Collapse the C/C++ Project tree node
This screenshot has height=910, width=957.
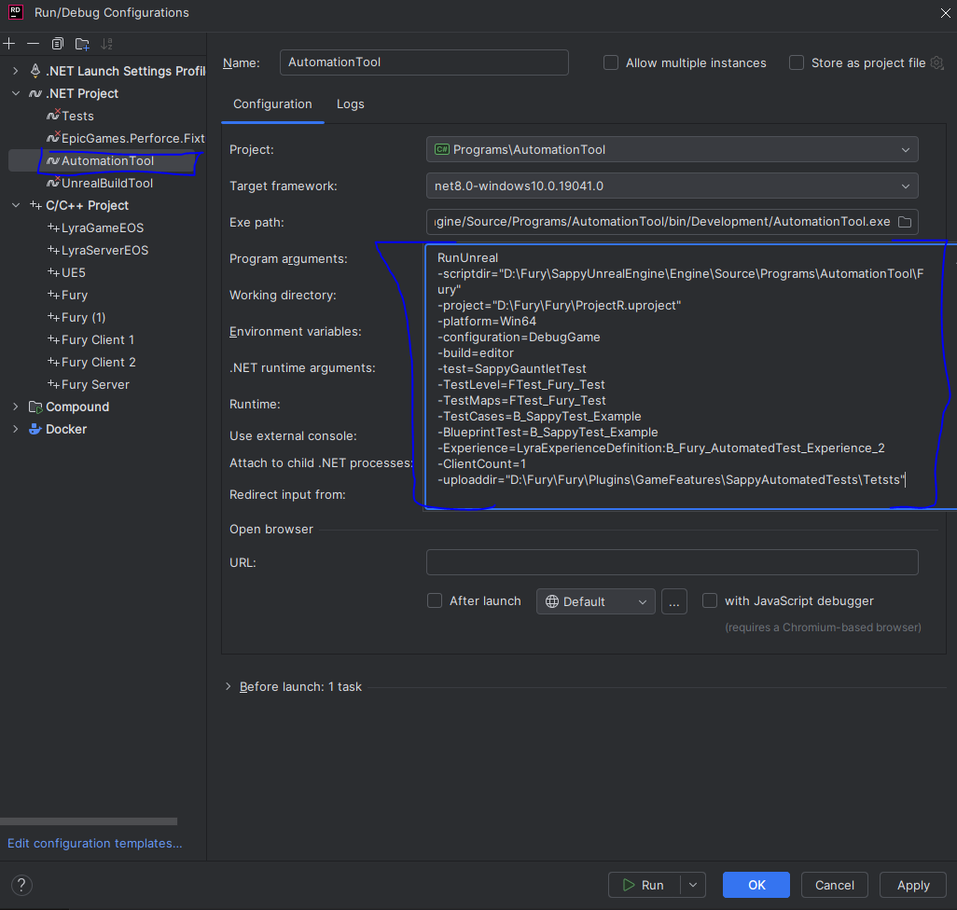tap(15, 205)
